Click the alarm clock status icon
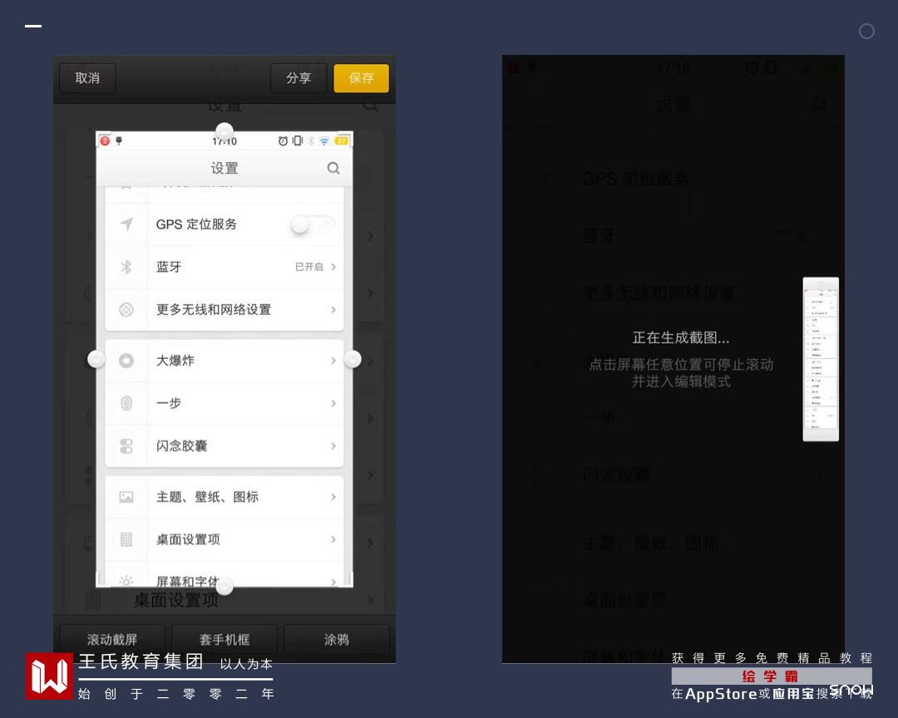This screenshot has height=718, width=898. coord(283,140)
